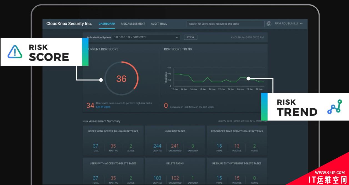Click the Risk Assessment Summary heading

point(101,121)
